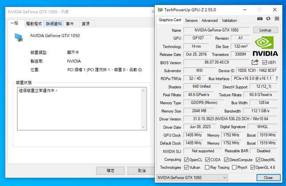This screenshot has height=186, width=286.
Task: Open the Bus Interface question mark help
Action: 277,79
